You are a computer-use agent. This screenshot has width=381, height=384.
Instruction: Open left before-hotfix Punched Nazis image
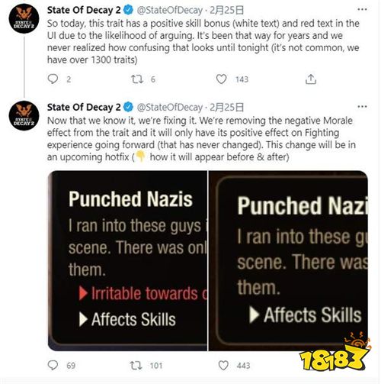127,260
